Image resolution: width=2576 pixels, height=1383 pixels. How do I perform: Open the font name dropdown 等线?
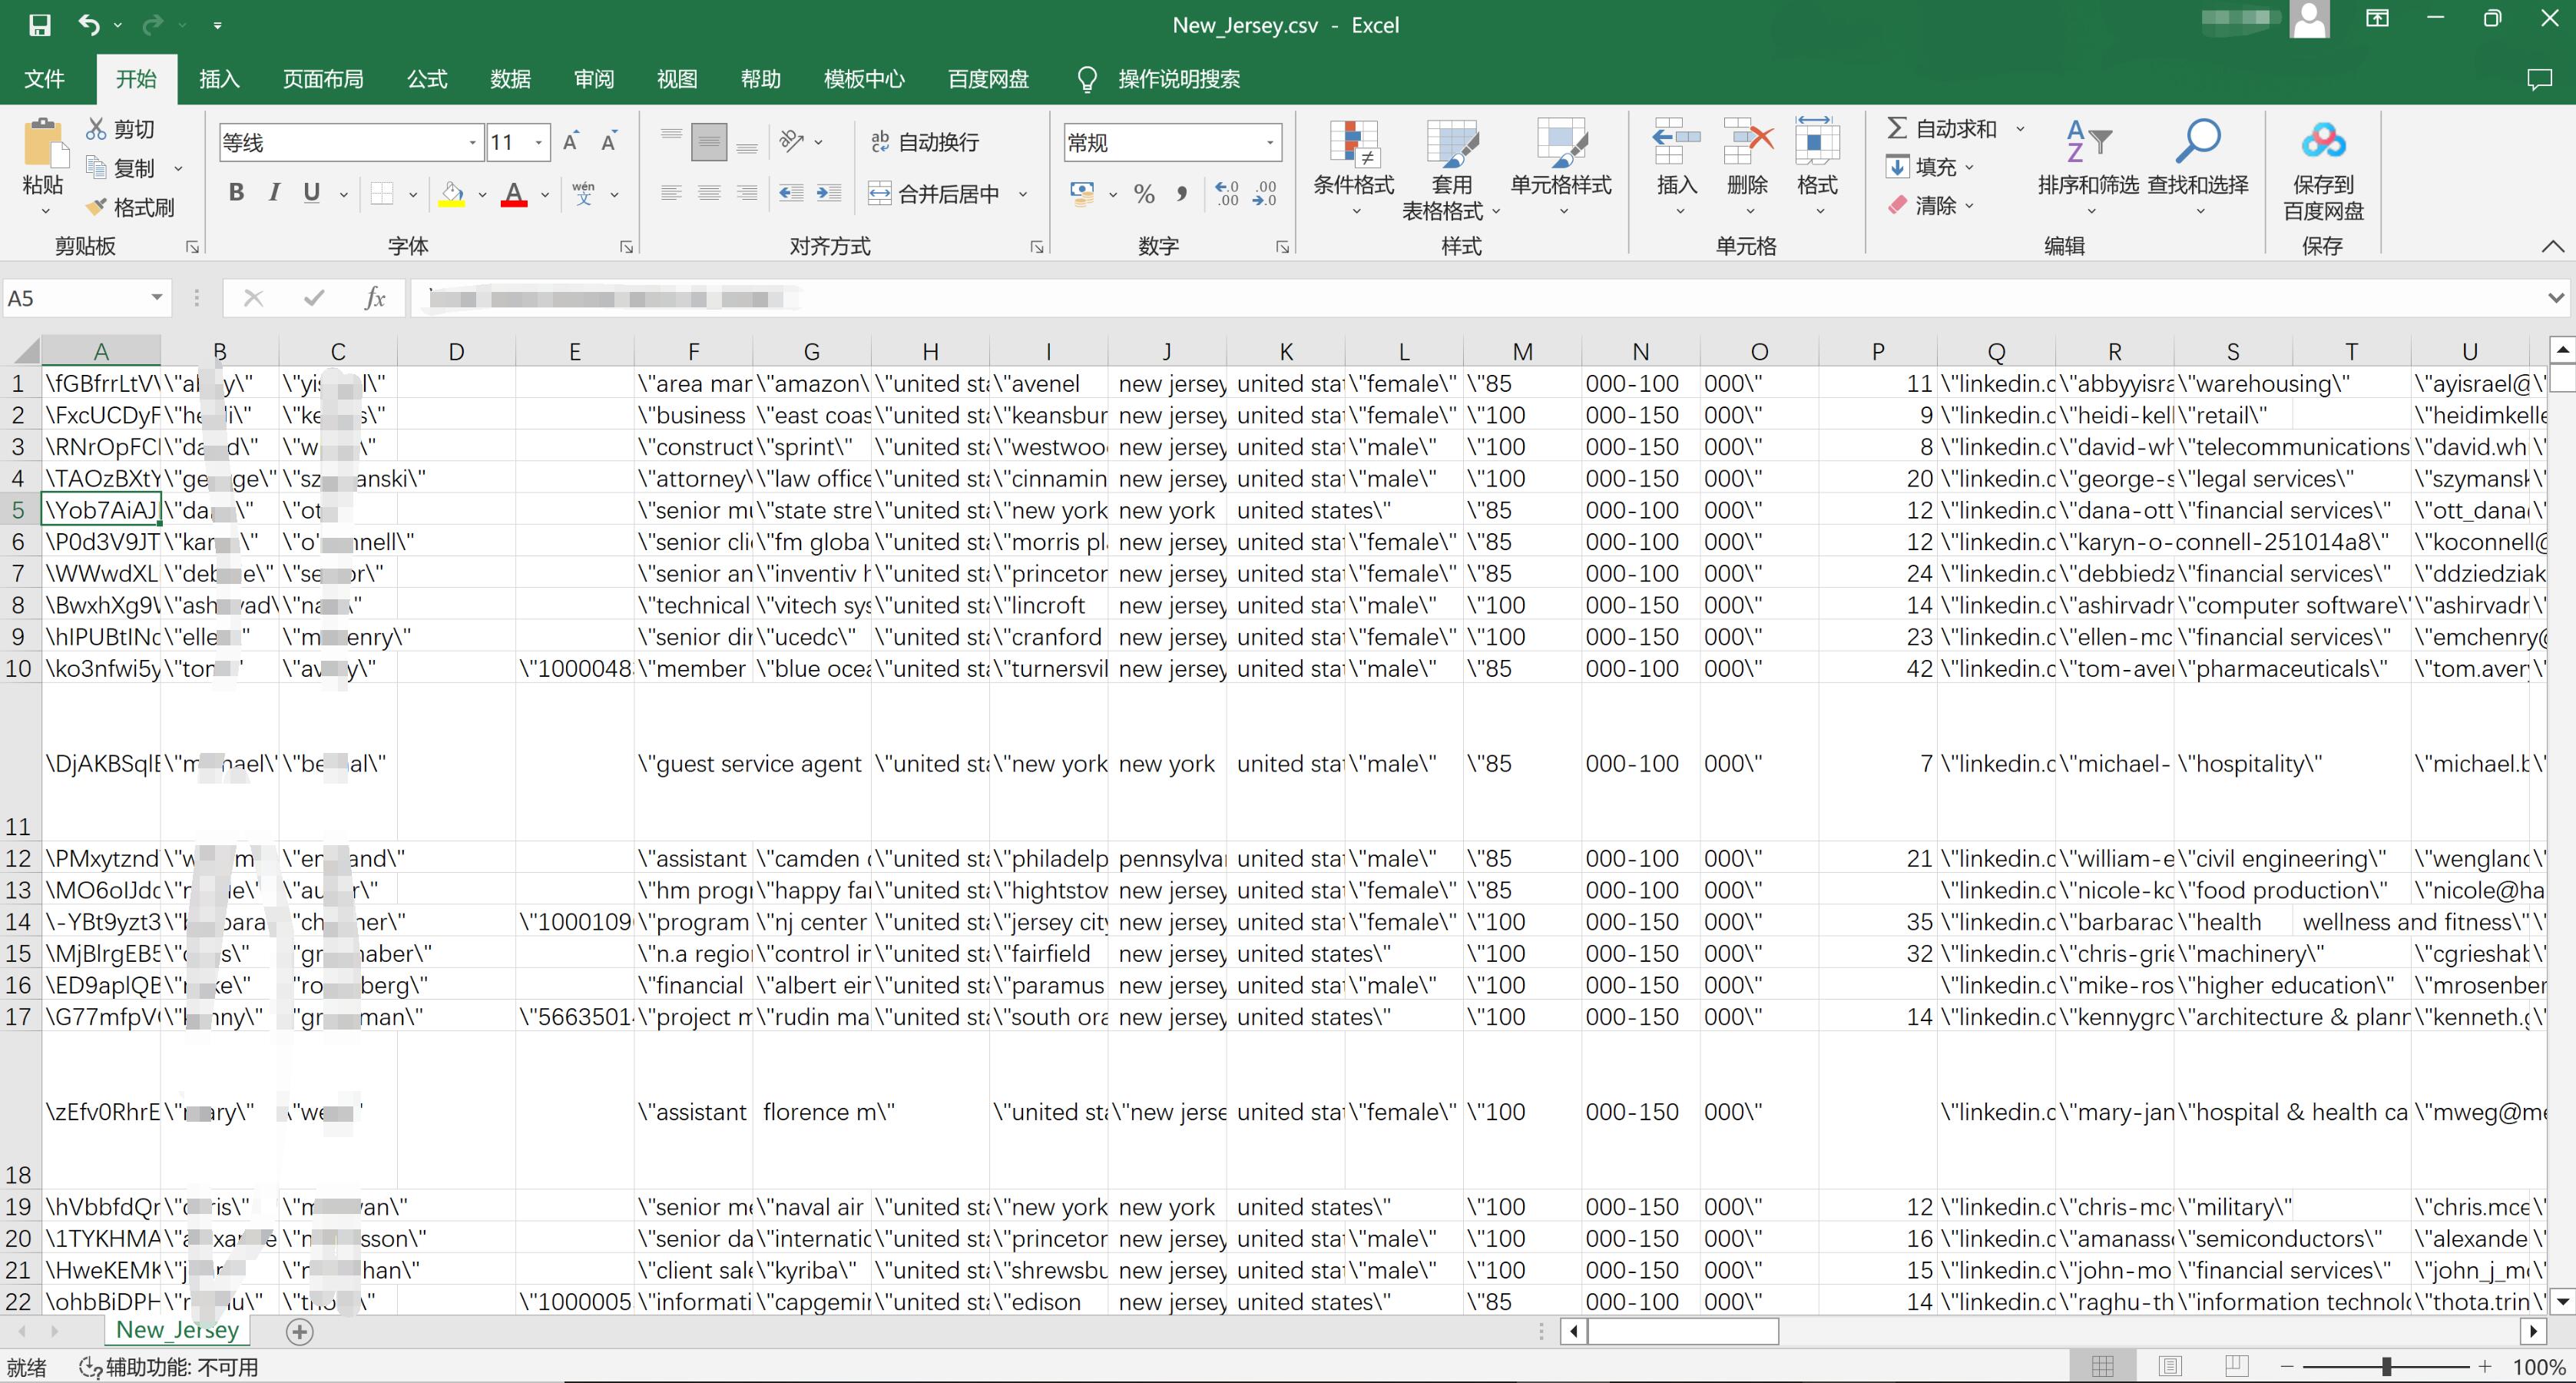pyautogui.click(x=473, y=143)
